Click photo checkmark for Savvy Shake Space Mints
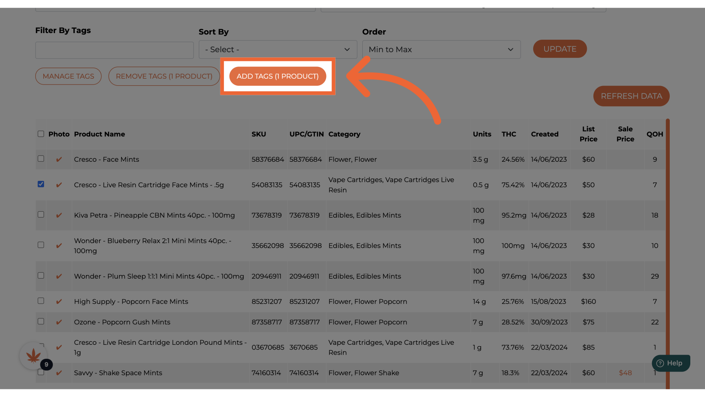The height and width of the screenshot is (397, 705). [59, 373]
